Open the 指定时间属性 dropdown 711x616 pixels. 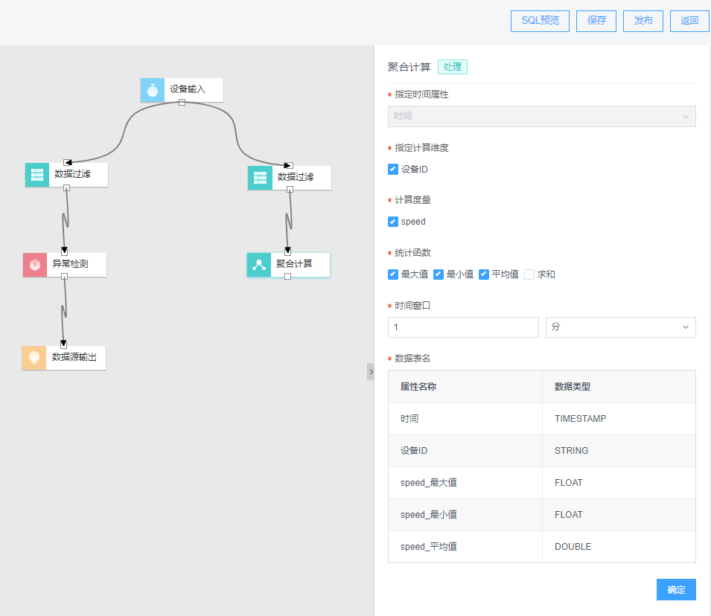pyautogui.click(x=542, y=117)
